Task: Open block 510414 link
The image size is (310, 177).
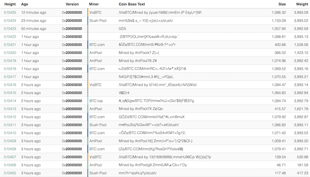Action: pyautogui.click(x=10, y=101)
